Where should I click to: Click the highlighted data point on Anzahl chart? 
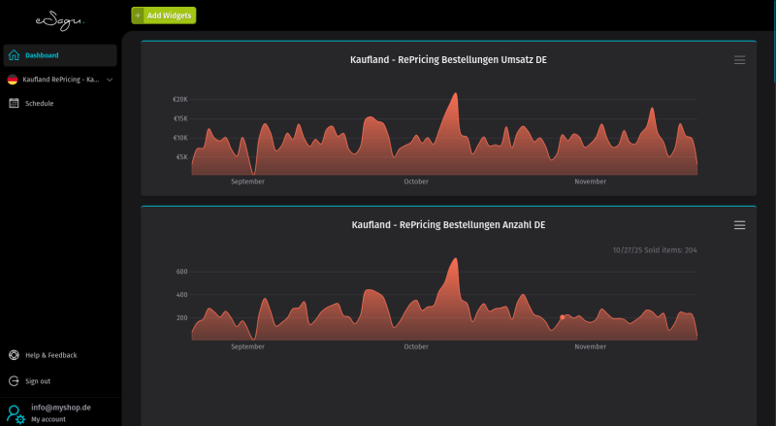[x=563, y=317]
